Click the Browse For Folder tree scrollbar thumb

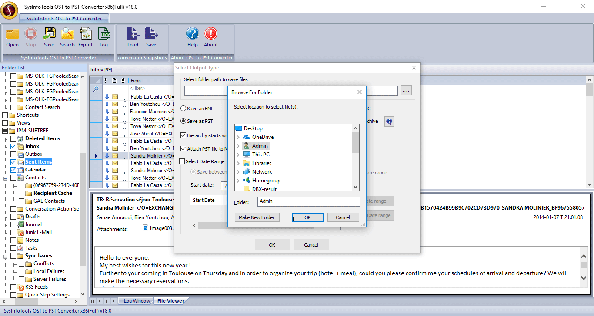tap(356, 142)
